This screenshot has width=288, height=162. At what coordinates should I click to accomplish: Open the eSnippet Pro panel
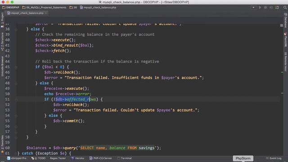pyautogui.click(x=17, y=158)
